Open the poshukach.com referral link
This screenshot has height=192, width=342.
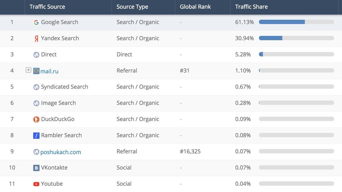tap(61, 152)
